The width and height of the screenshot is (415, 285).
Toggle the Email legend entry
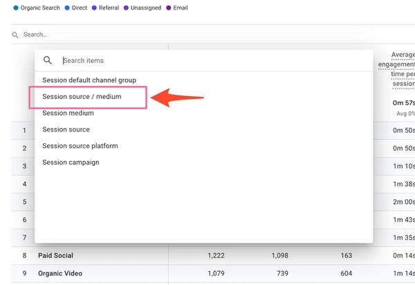(x=196, y=8)
